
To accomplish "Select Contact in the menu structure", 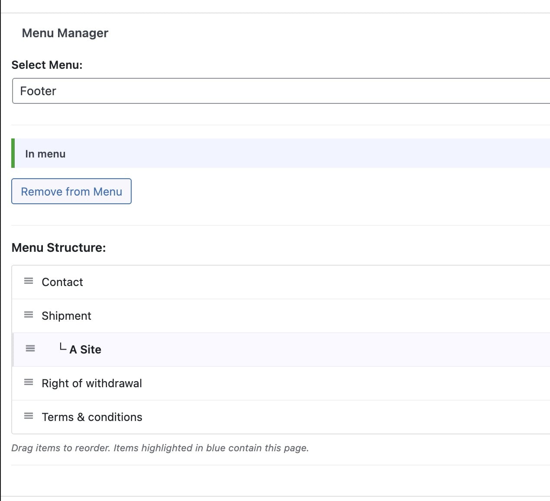I will pos(62,282).
